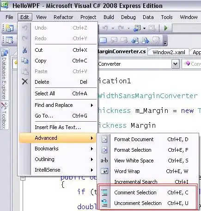Click comment bubble toolbar icon
This screenshot has height=211, width=201.
point(114,40)
